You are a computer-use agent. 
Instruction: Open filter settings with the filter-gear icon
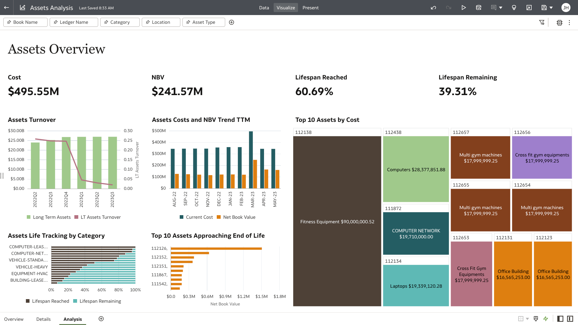542,22
